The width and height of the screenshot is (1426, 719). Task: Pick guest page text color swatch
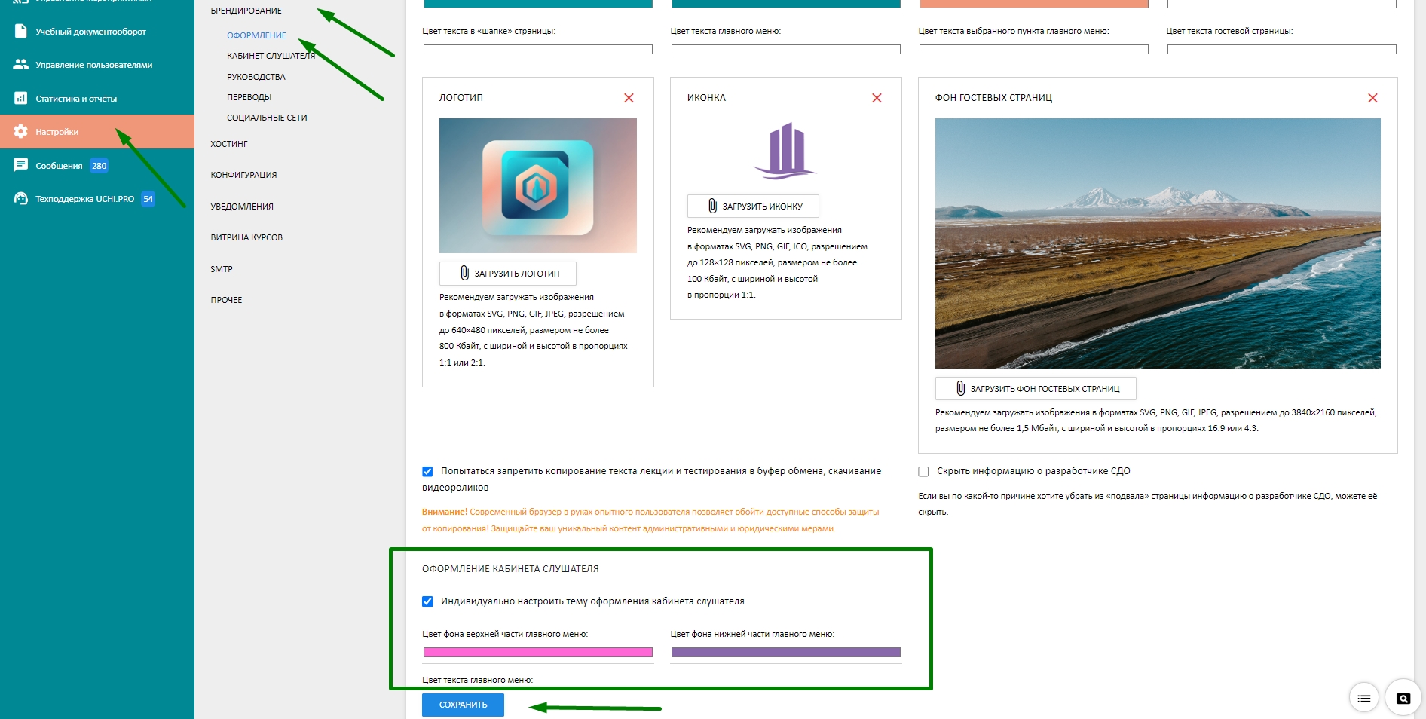[x=1282, y=50]
